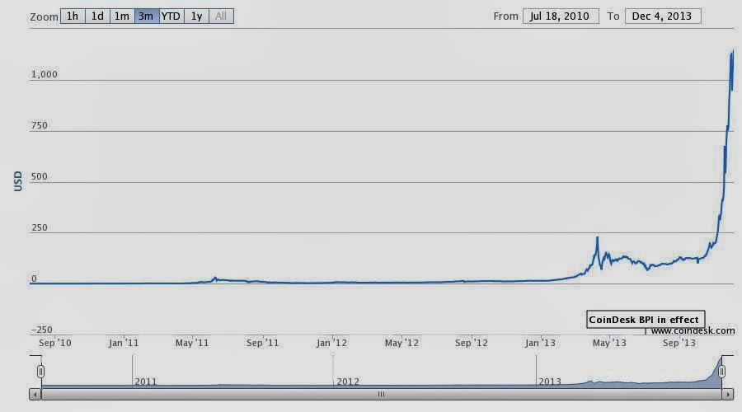This screenshot has height=412, width=742.
Task: Click the April 2013 price spike peak
Action: (597, 238)
